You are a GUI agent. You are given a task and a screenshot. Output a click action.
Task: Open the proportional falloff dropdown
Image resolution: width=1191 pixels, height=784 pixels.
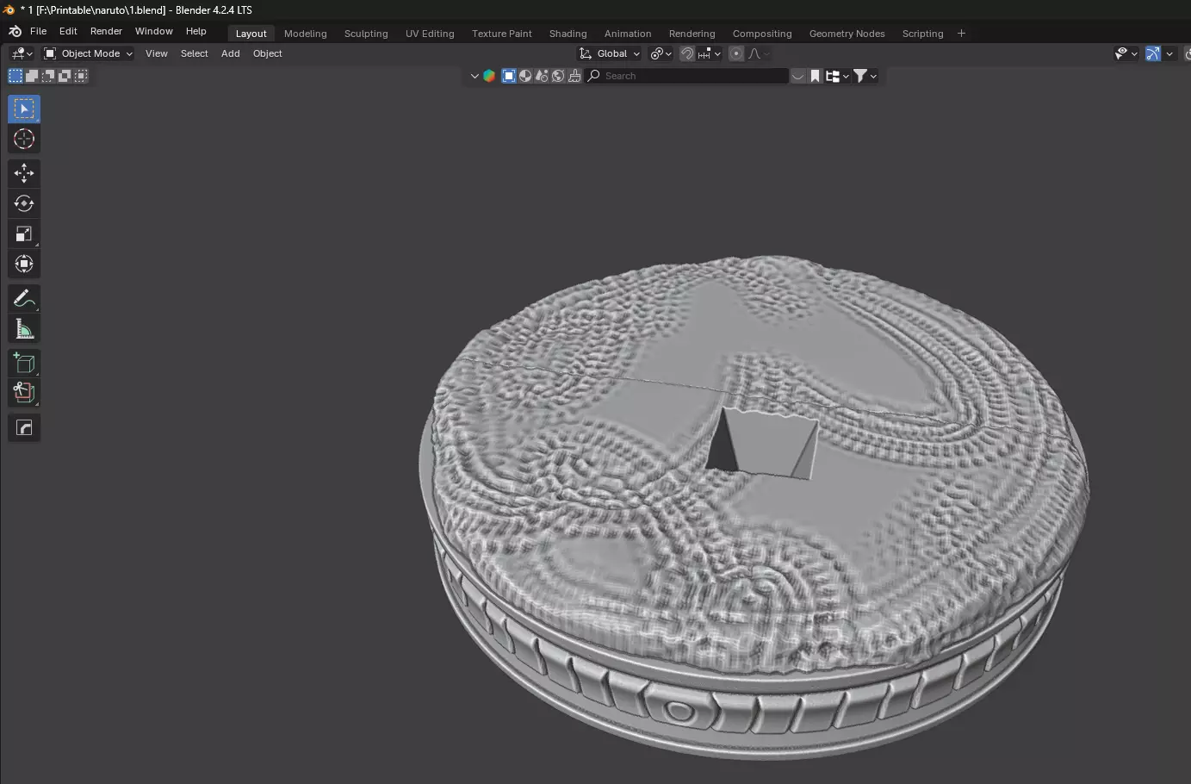(x=759, y=53)
